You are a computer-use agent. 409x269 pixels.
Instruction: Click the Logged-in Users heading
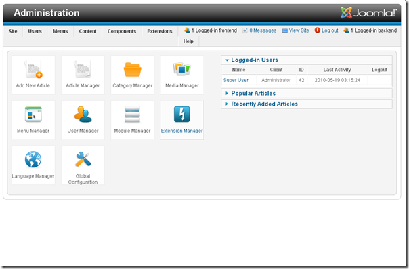[x=255, y=60]
